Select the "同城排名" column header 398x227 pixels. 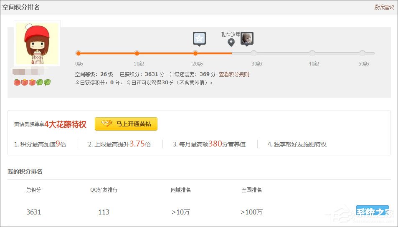pos(180,190)
